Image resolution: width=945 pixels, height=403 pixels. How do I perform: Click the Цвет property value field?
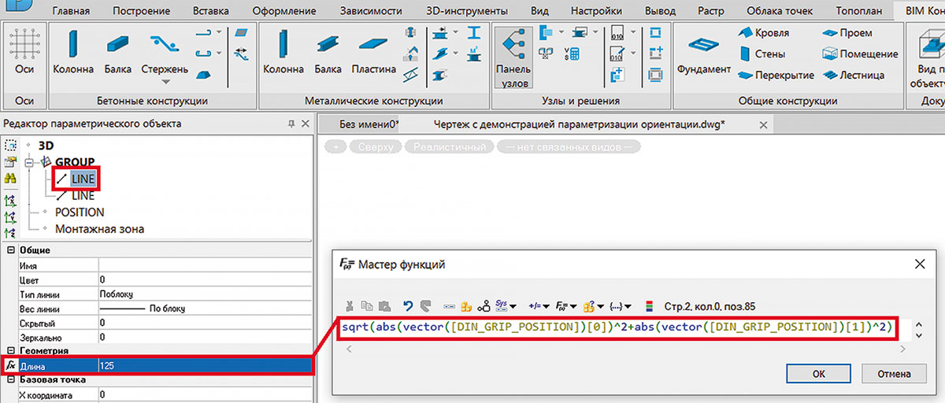[206, 279]
